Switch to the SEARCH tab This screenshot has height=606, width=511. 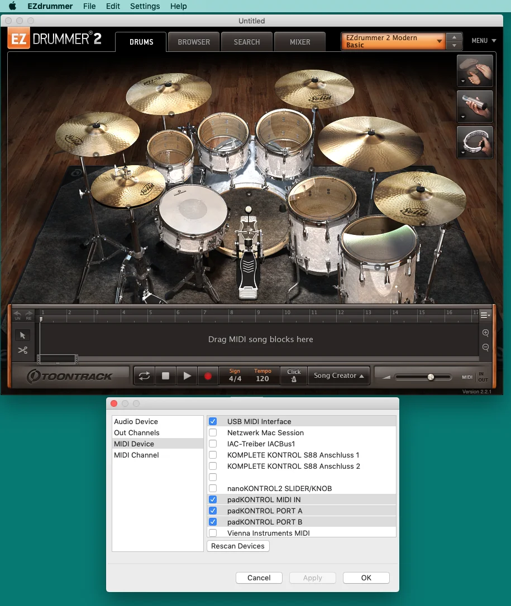(x=247, y=42)
